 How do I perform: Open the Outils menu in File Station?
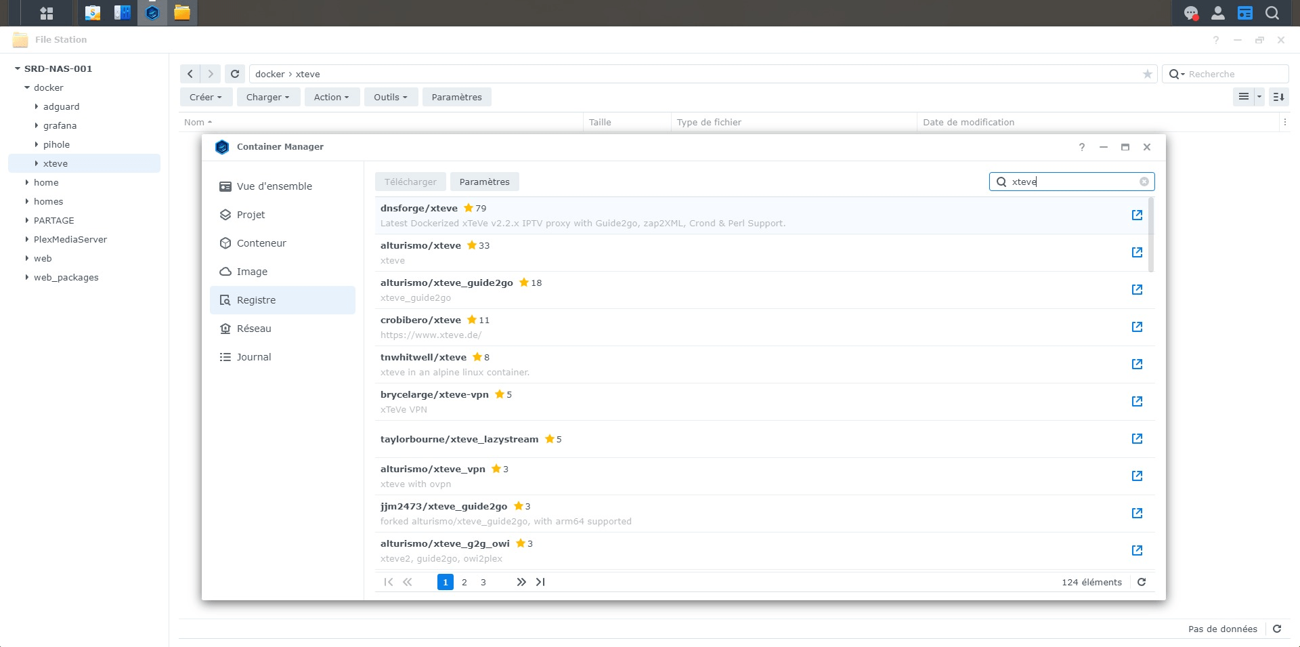click(x=390, y=97)
